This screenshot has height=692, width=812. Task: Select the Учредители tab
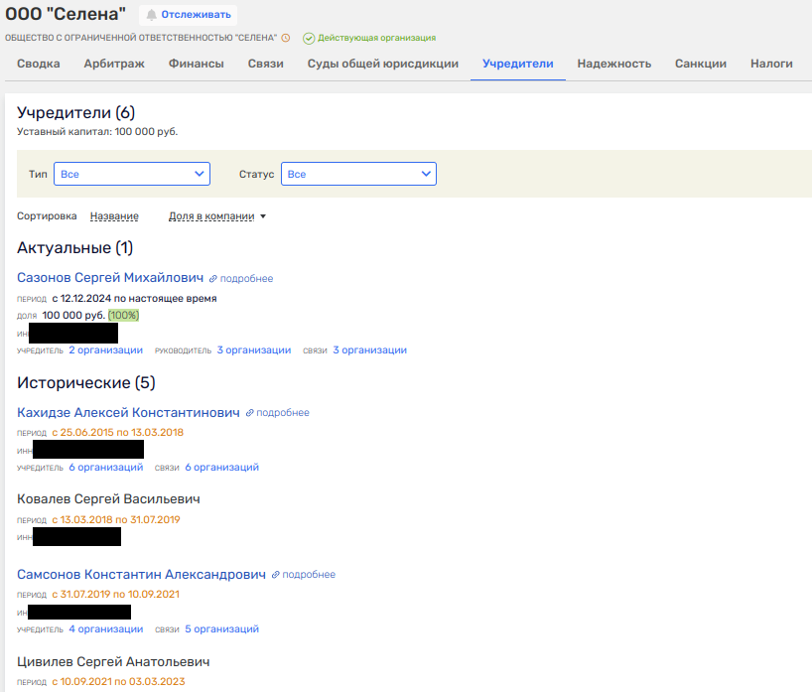point(518,64)
